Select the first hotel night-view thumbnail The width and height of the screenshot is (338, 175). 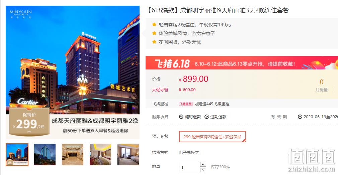pos(17,155)
